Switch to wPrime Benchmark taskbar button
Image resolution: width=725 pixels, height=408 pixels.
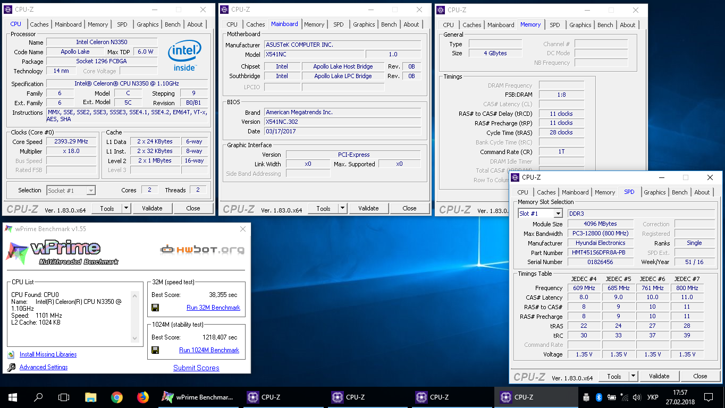pos(198,397)
